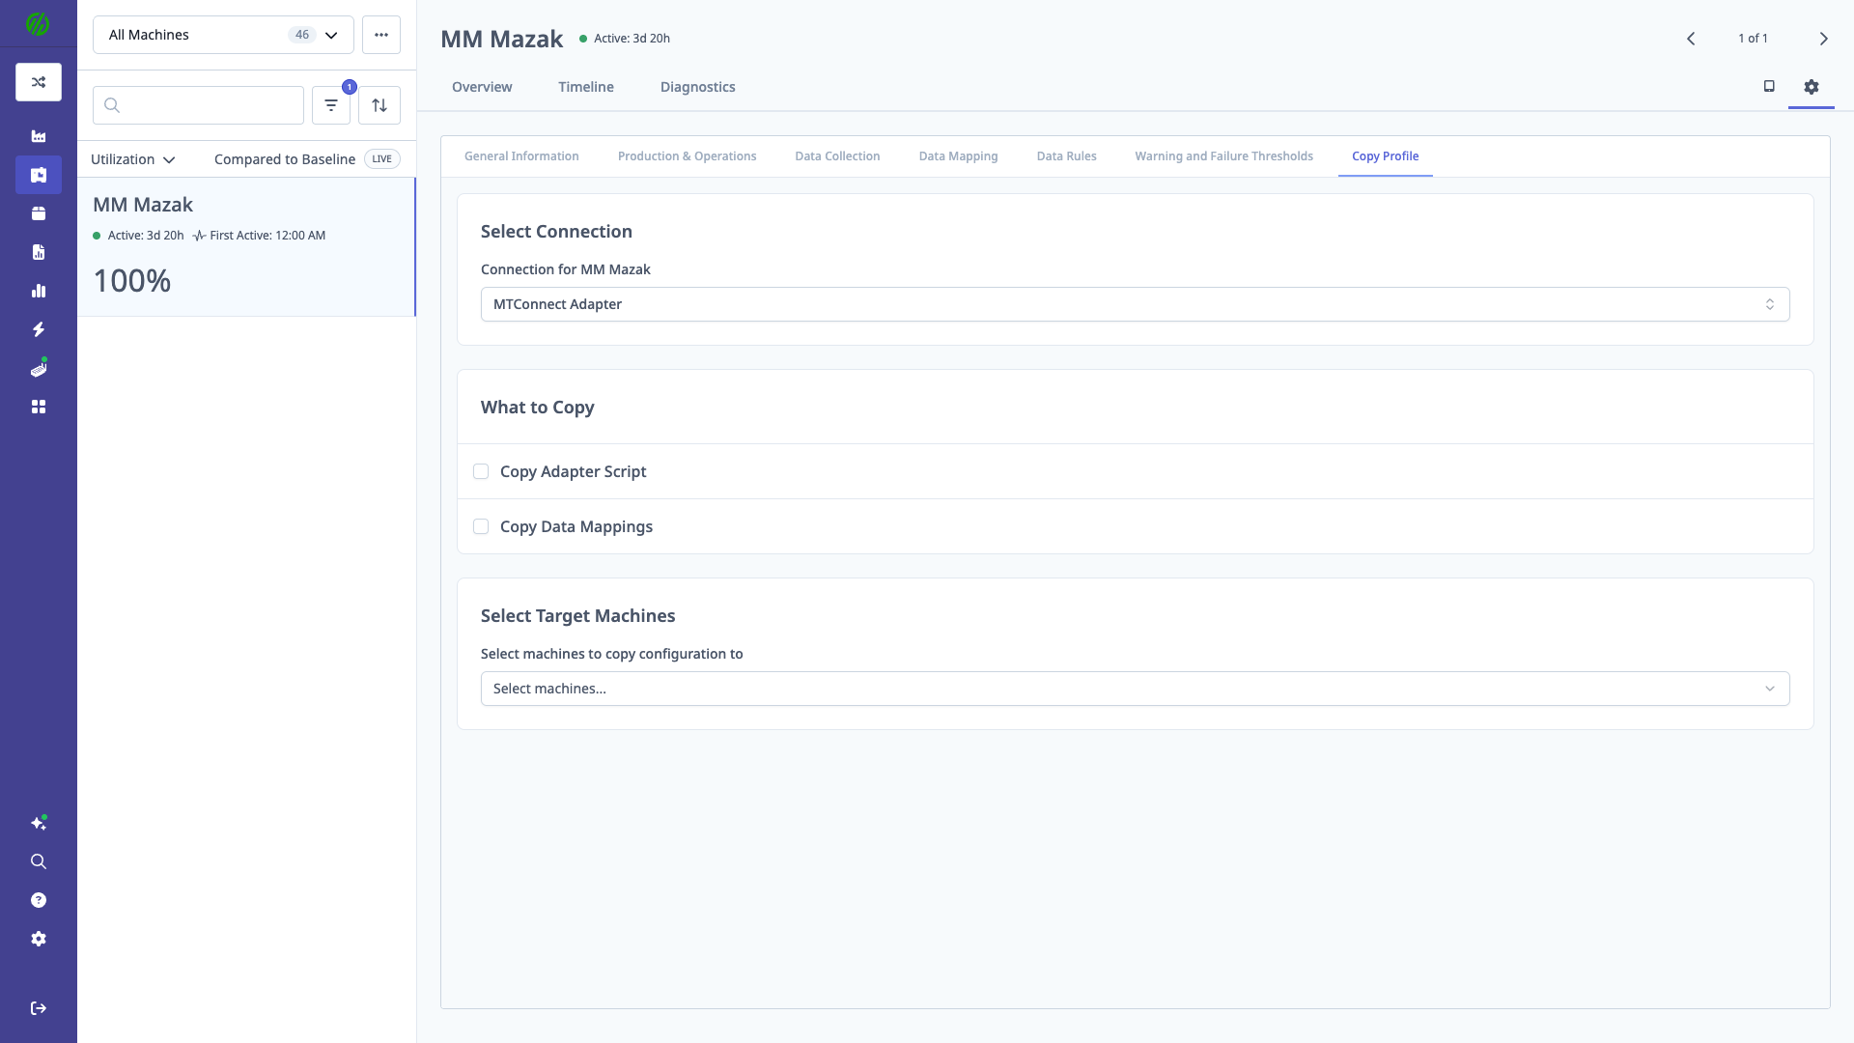Open Warning and Failure Thresholds tab
The height and width of the screenshot is (1043, 1854).
pos(1224,156)
